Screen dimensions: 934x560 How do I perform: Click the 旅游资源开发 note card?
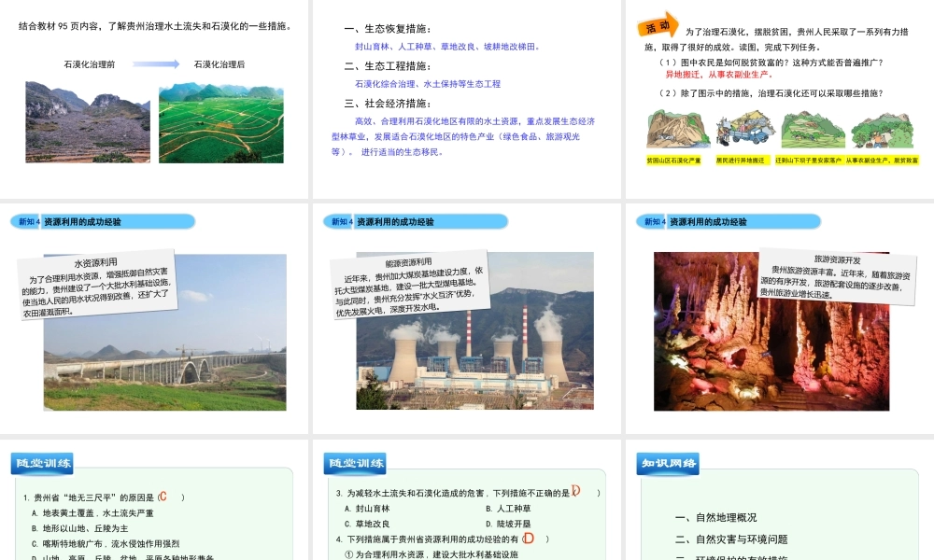coord(837,276)
